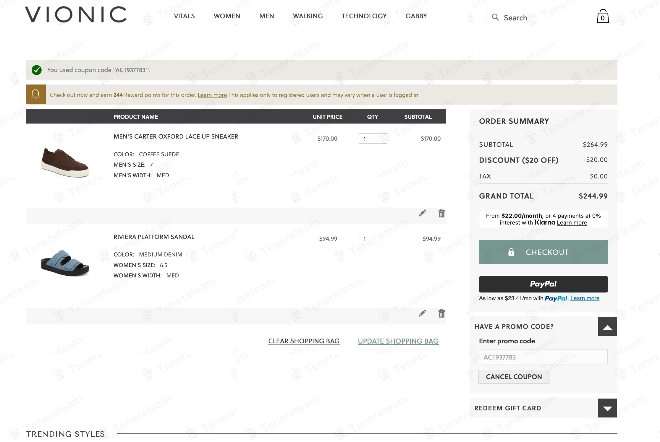Edit the Carter Oxford sneaker item
Viewport: 660px width, 442px height.
(422, 213)
